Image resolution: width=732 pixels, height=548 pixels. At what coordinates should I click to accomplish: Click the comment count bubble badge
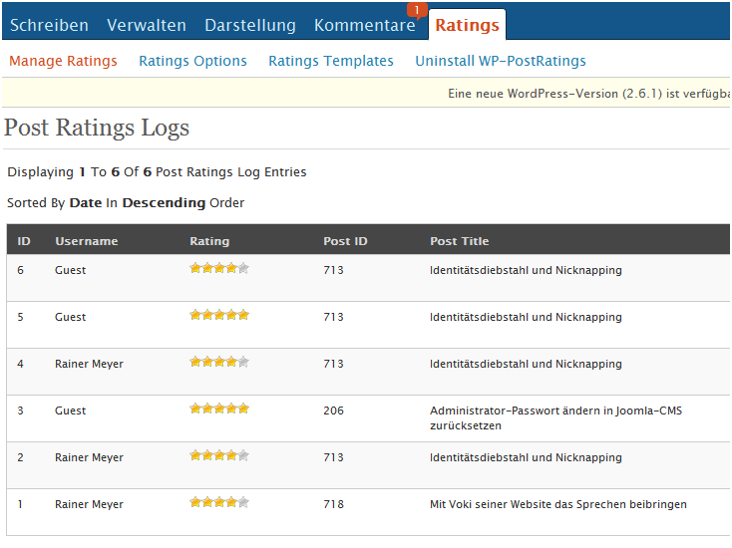click(x=417, y=10)
